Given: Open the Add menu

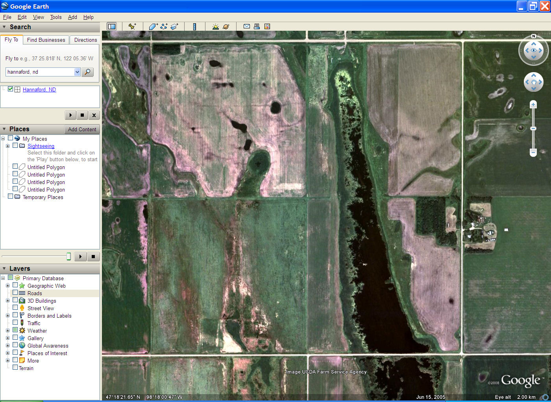Looking at the screenshot, I should coord(72,17).
